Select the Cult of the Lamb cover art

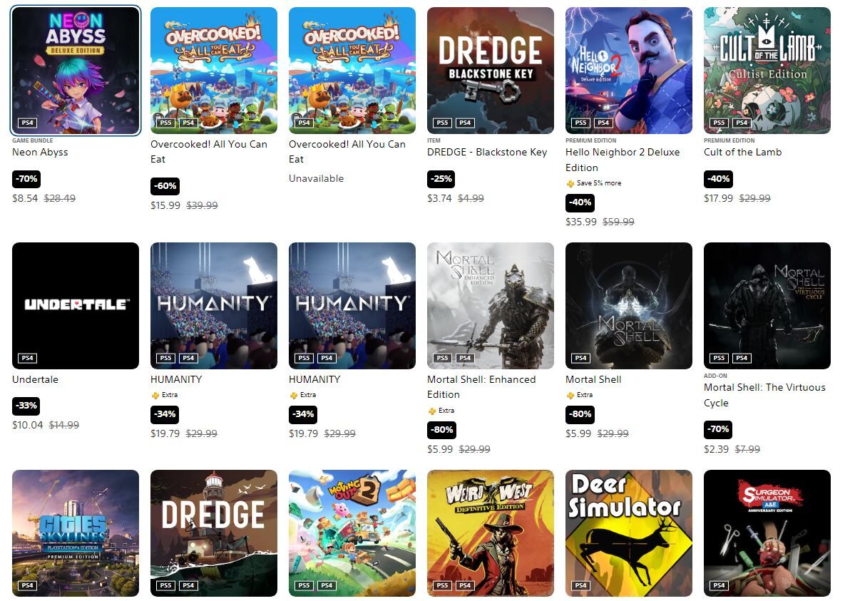[x=767, y=71]
